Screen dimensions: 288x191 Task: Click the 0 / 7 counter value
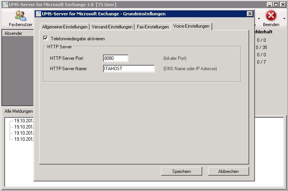[261, 62]
